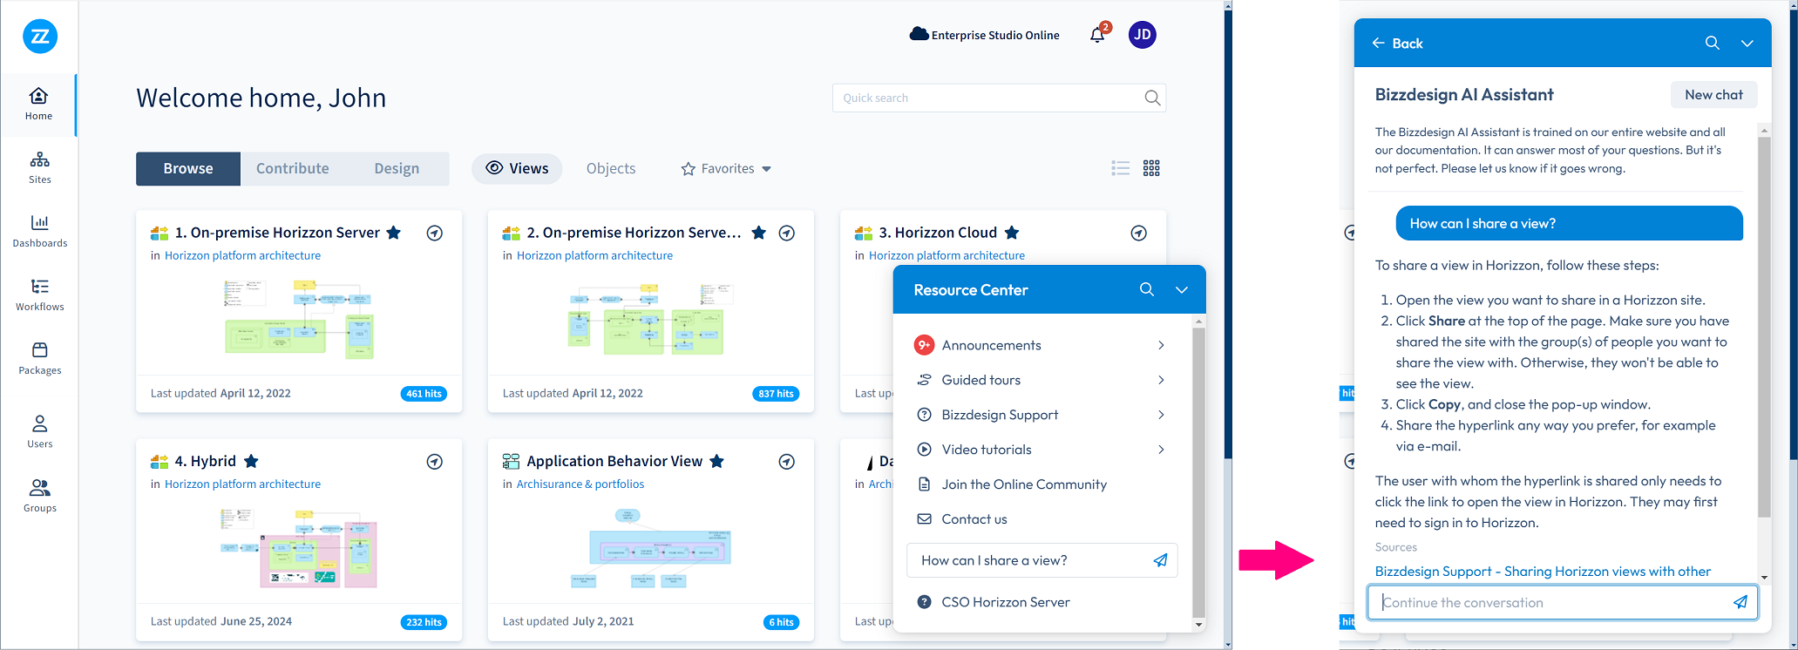Screen dimensions: 1798x650
Task: Collapse the Resource Center panel
Action: point(1181,289)
